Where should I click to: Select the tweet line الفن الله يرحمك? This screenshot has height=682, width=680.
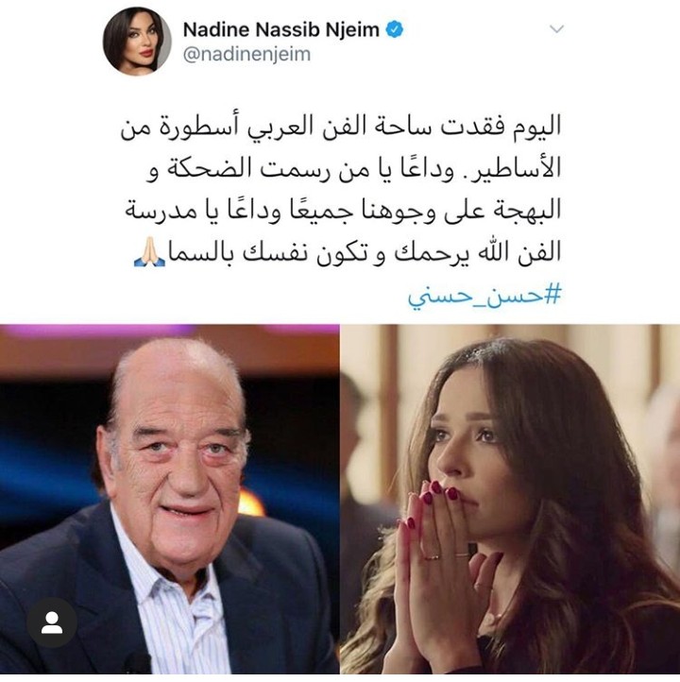coord(348,252)
